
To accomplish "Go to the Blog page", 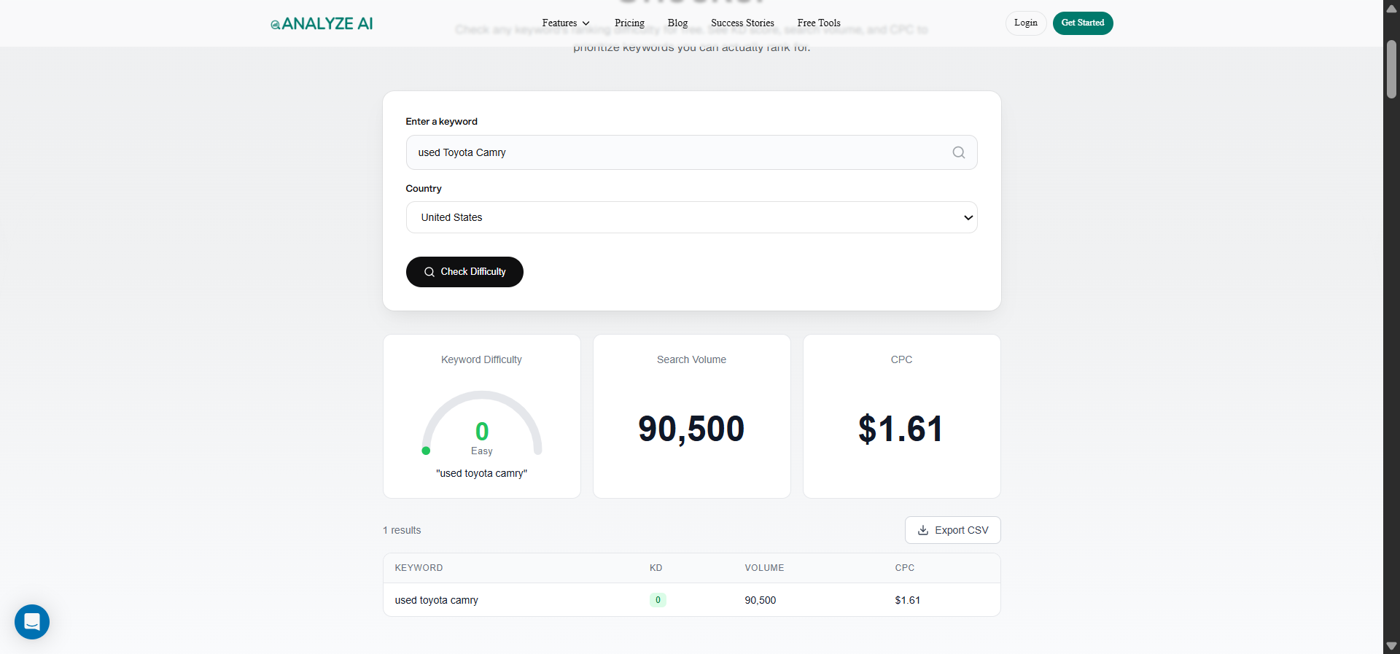I will [x=677, y=23].
